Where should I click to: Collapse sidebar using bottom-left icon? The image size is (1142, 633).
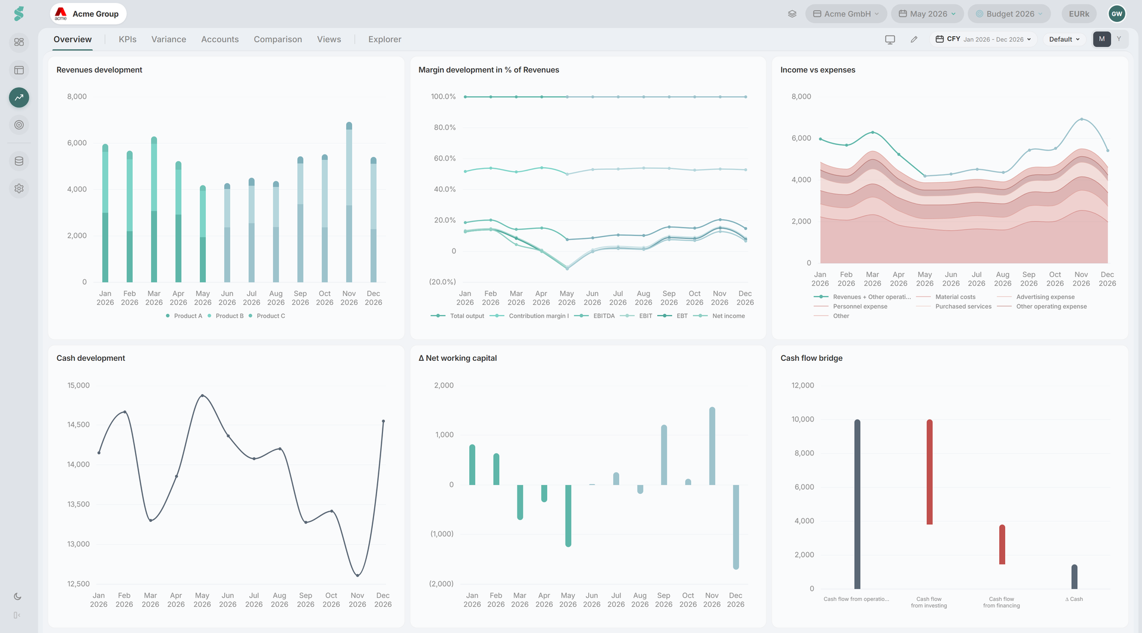point(17,615)
